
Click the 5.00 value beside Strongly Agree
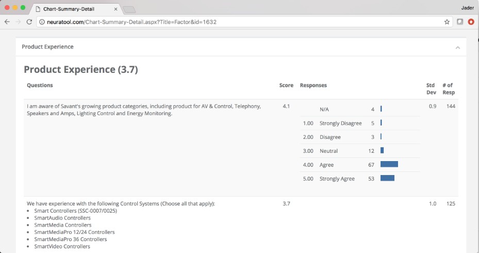click(308, 179)
